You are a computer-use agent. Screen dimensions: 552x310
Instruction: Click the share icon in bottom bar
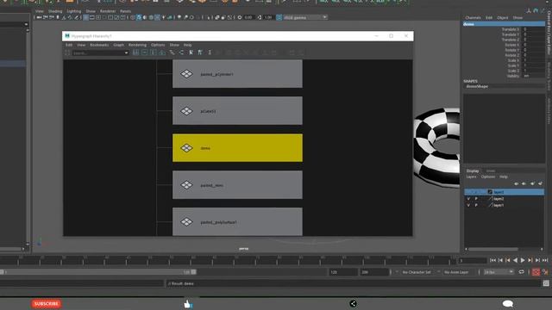click(353, 304)
